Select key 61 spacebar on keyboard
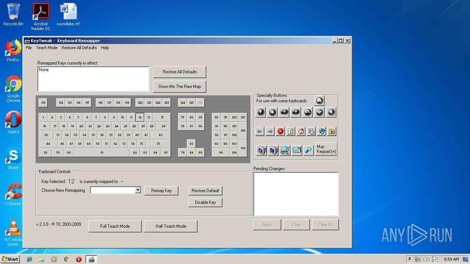The image size is (470, 264). (x=102, y=153)
